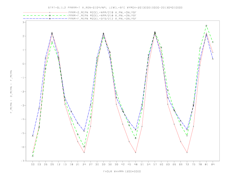The image size is (232, 179).
Task: Click the x-axis tick label 12
Action: coord(59,164)
